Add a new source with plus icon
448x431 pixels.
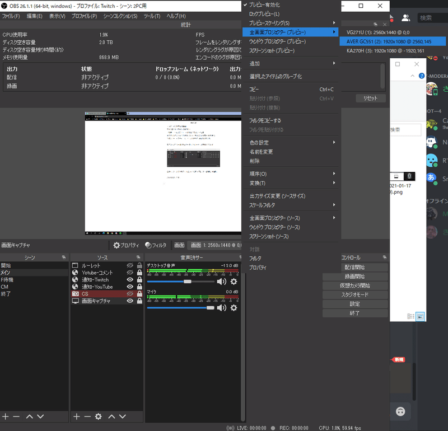[77, 416]
